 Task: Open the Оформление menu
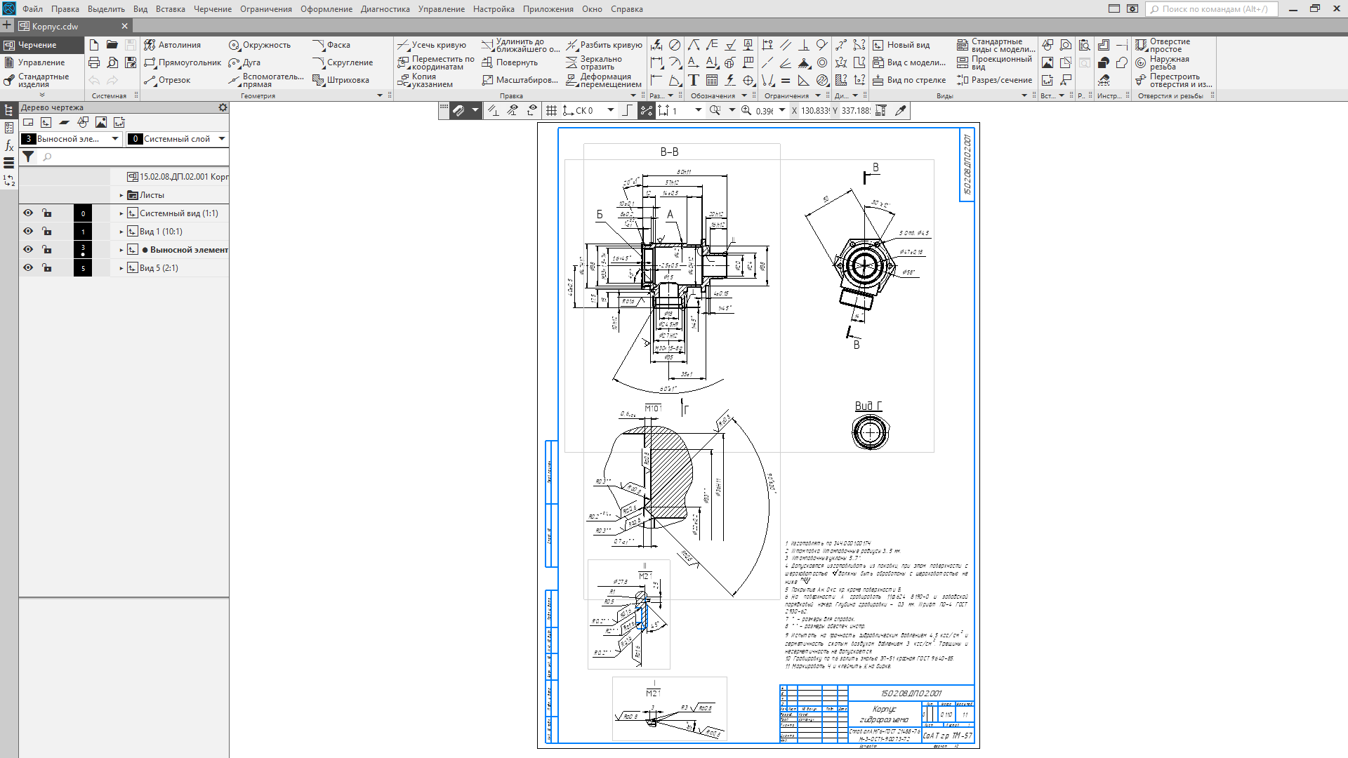pos(326,9)
